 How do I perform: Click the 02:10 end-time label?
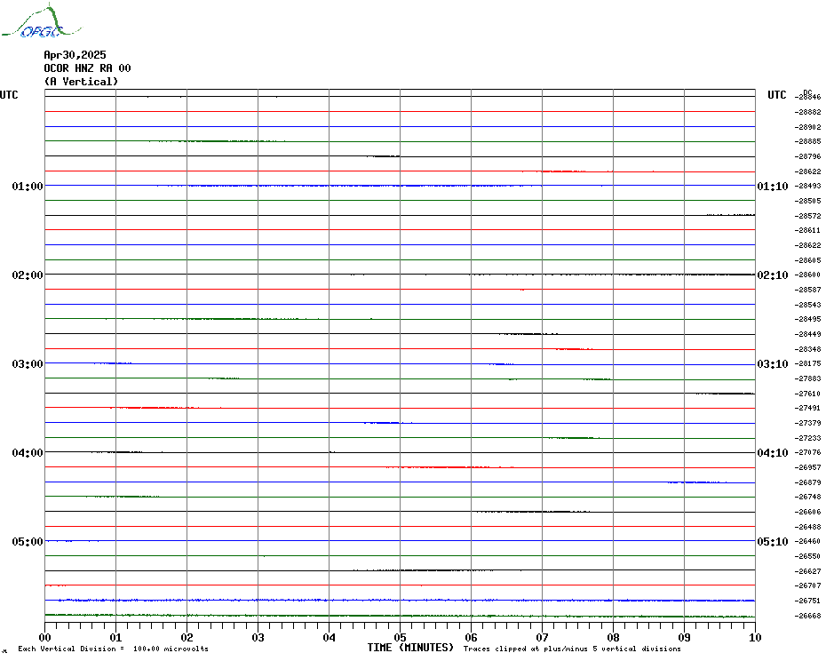point(773,275)
